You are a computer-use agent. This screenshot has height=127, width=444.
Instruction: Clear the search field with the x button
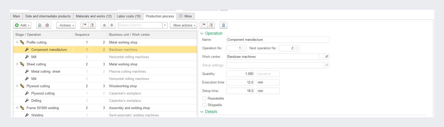coord(165,25)
